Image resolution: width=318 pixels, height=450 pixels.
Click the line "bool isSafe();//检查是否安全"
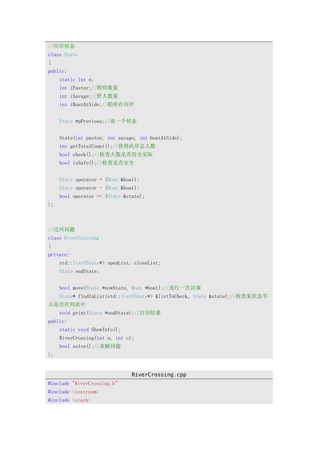[x=97, y=163]
